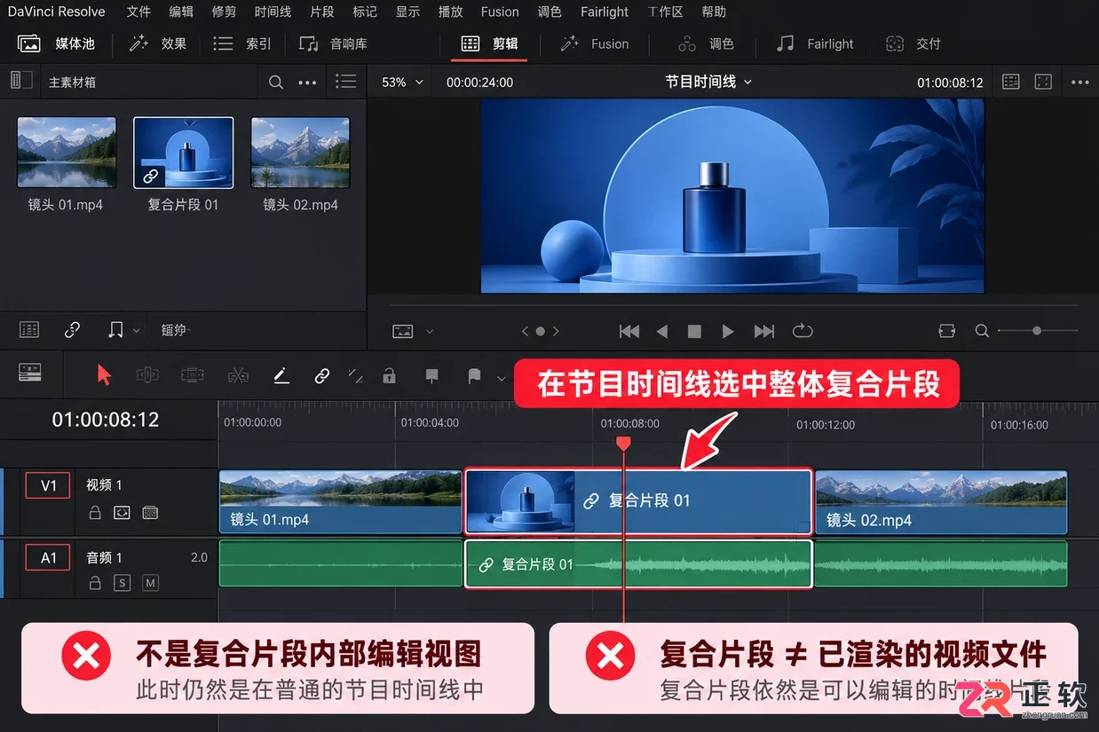Open media pool three-dot options menu

point(307,83)
